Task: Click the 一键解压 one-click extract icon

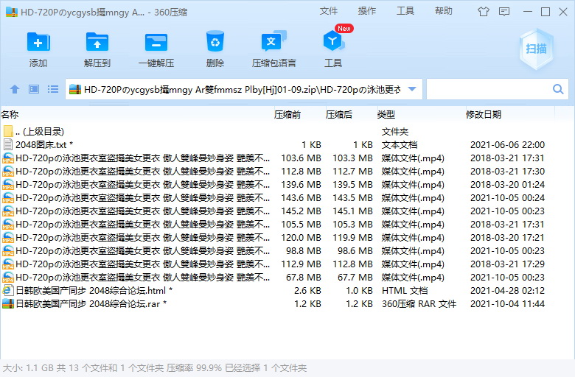Action: click(156, 42)
